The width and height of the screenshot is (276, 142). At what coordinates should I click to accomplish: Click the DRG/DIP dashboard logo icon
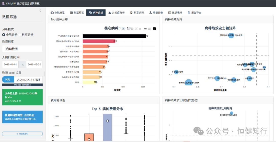click(x=3, y=3)
